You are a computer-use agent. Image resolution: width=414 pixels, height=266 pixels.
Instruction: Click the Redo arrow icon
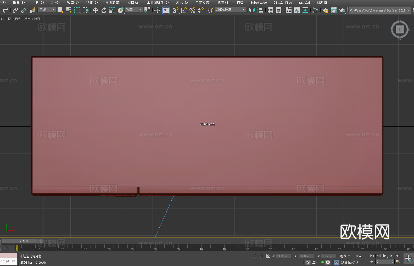point(5,10)
